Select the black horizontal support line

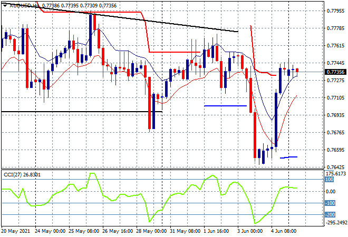pyautogui.click(x=82, y=112)
